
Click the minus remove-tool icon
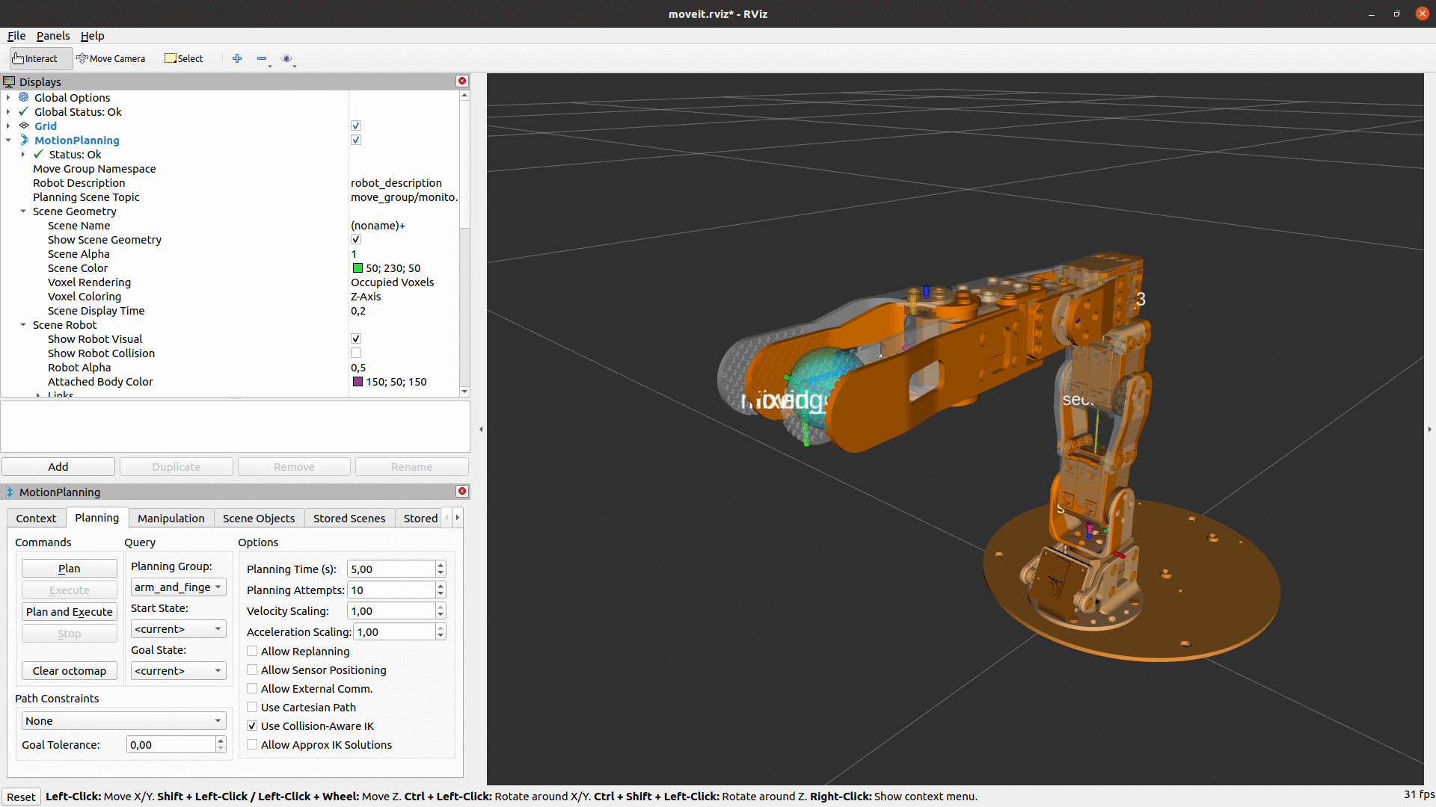tap(262, 58)
